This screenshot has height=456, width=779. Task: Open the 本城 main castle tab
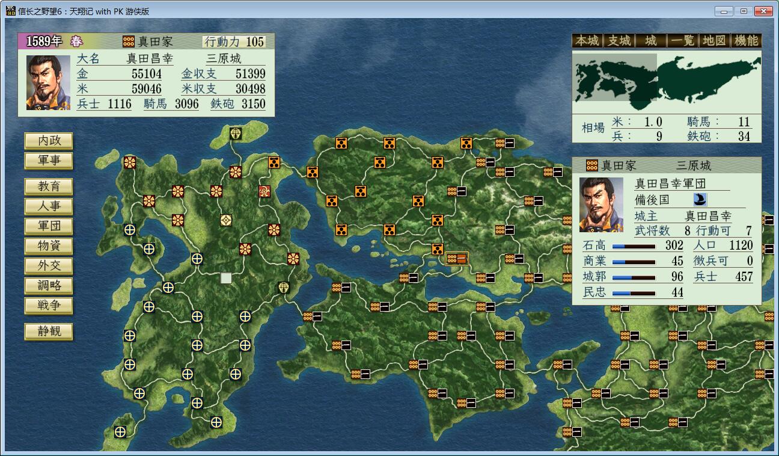(x=587, y=41)
